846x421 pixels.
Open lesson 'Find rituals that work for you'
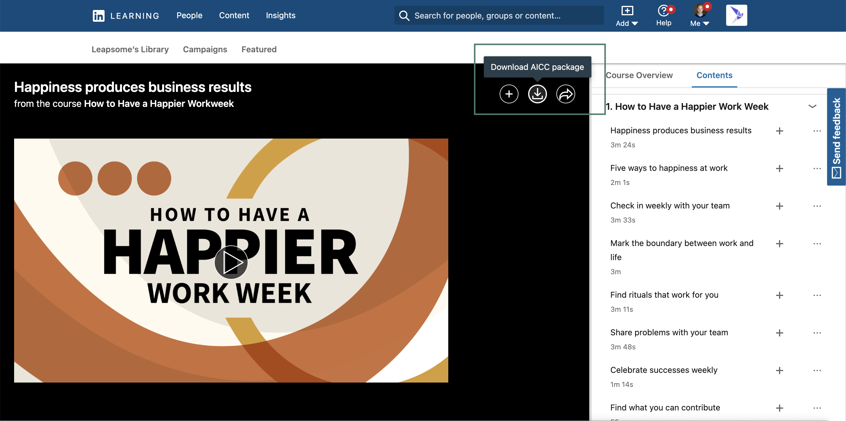click(664, 295)
